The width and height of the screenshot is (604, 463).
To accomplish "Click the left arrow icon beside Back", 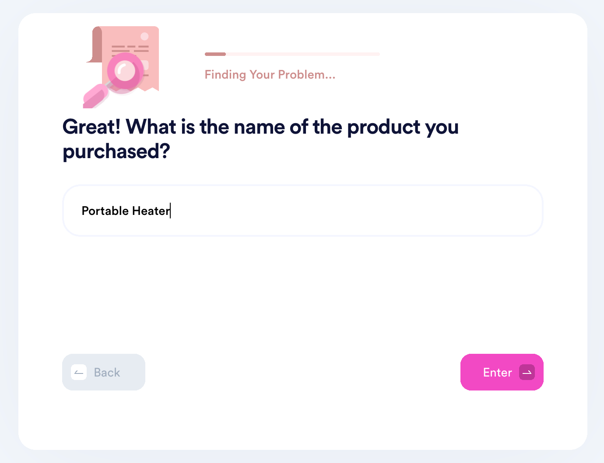I will [x=79, y=372].
